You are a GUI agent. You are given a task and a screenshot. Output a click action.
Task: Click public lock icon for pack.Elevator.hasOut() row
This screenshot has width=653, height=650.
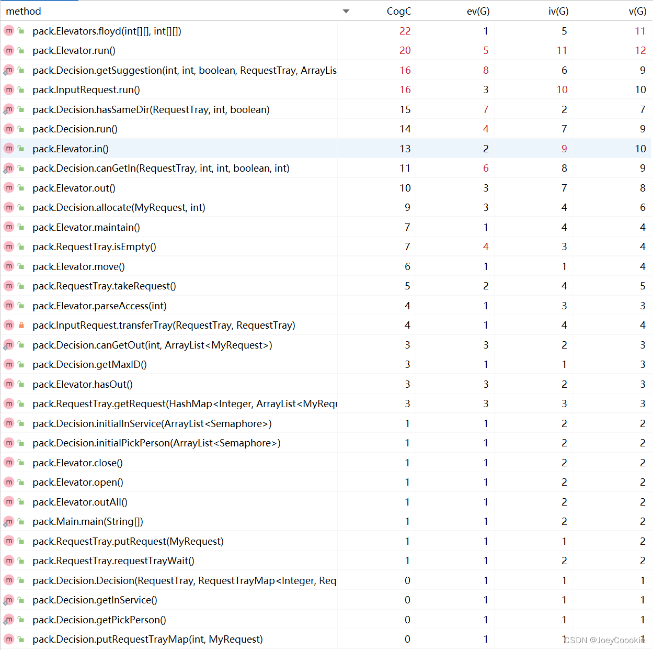tap(21, 384)
